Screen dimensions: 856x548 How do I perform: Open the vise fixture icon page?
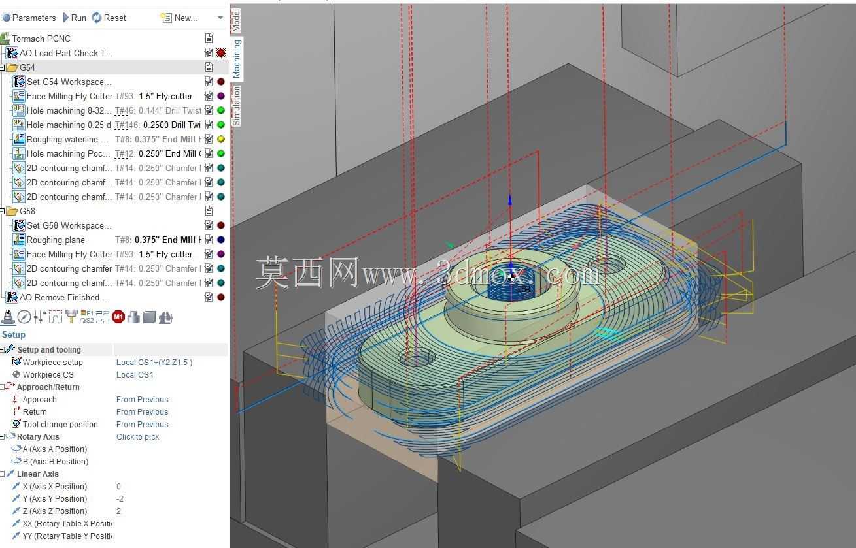click(x=165, y=317)
